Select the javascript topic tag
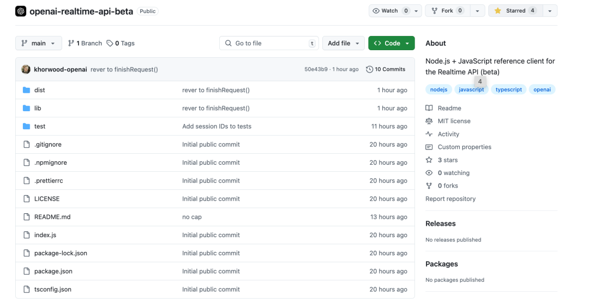Image resolution: width=589 pixels, height=301 pixels. point(471,89)
